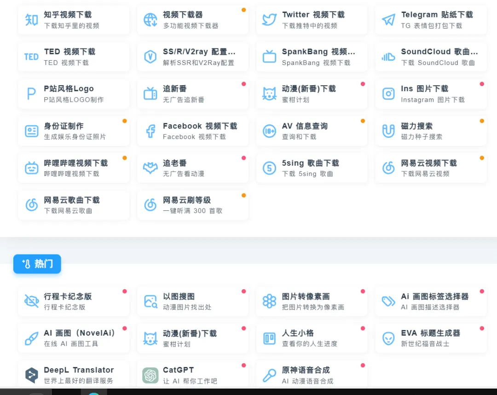Click the CatGPT green logo icon

pyautogui.click(x=150, y=375)
